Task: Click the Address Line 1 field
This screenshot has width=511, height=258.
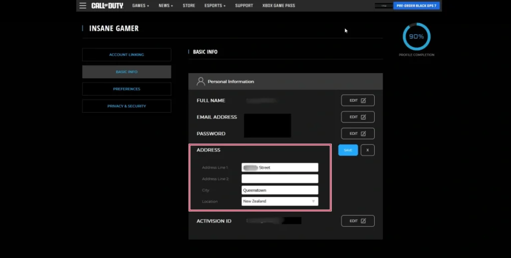Action: click(279, 167)
